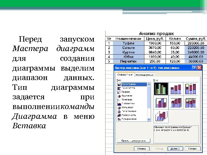This screenshot has height=155, width=207.
Task: Select the Туфли cell
Action: point(128,43)
